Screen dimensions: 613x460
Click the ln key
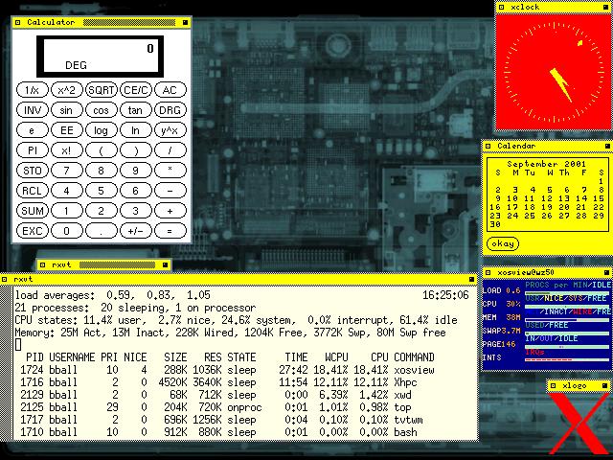coord(136,130)
